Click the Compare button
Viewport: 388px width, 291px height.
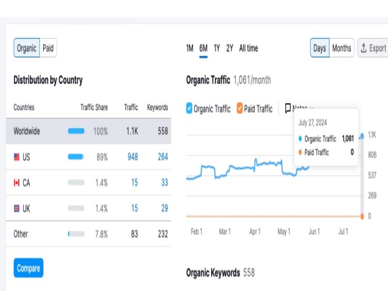coord(28,268)
